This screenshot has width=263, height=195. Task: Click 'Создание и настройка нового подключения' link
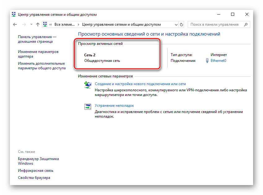click(140, 84)
